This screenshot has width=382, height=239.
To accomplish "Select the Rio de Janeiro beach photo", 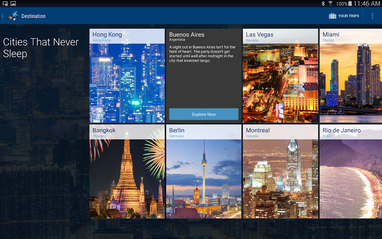I will pos(351,179).
